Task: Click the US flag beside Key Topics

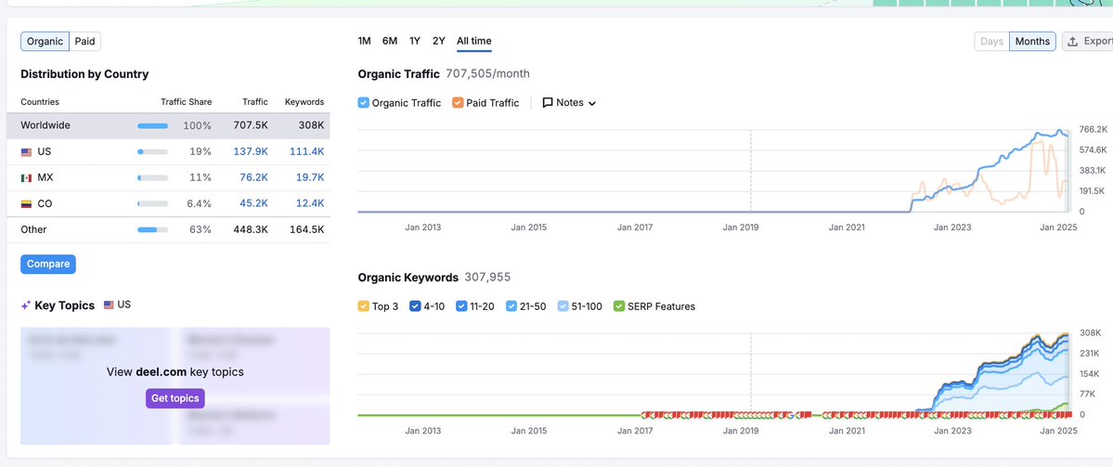Action: [109, 305]
